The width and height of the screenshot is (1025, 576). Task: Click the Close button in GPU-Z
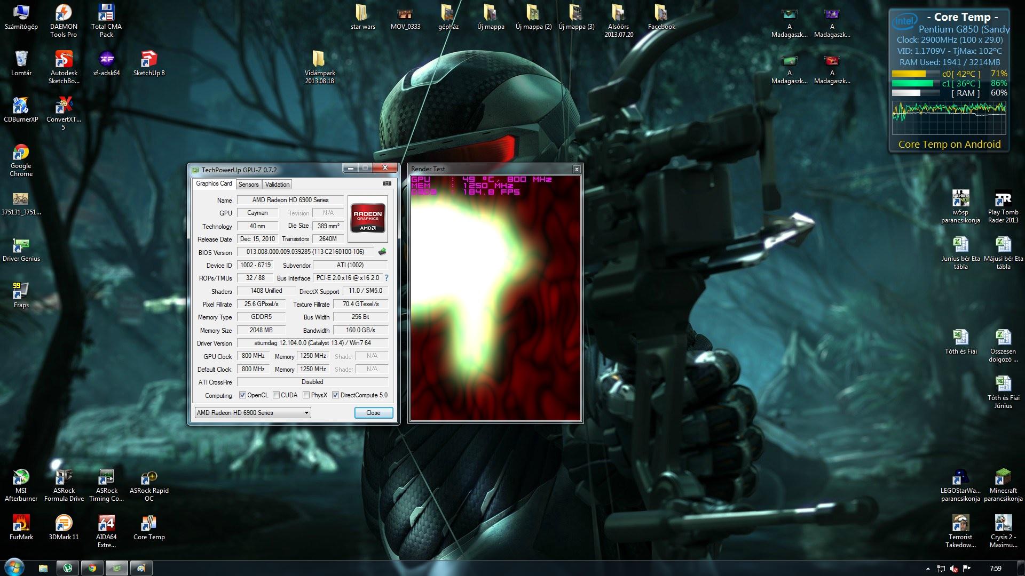click(x=373, y=413)
